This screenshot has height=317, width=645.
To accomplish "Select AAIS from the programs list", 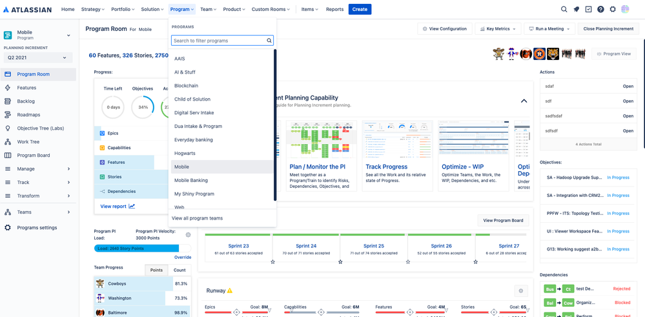I will point(221,59).
